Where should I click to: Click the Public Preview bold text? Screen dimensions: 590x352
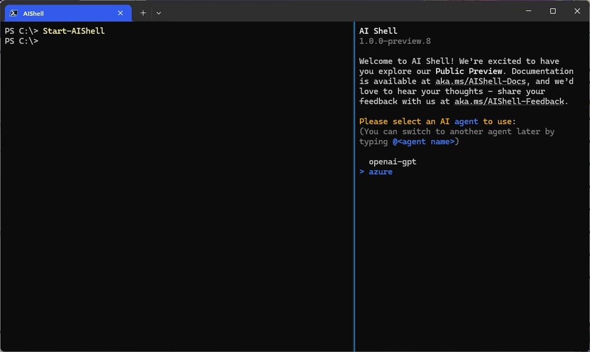pyautogui.click(x=469, y=71)
